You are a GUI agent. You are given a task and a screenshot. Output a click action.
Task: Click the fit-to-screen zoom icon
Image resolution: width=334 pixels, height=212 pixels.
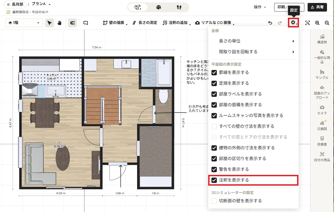pyautogui.click(x=308, y=23)
